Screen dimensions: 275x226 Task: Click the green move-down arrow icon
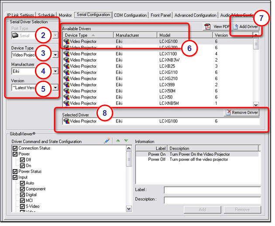coord(126,141)
